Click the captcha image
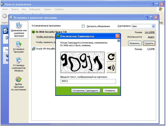166x126 pixels. (82, 62)
